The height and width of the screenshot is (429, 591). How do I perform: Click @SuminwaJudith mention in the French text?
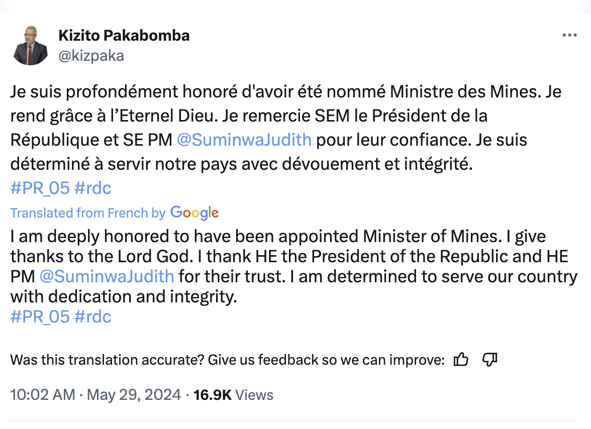click(x=244, y=140)
